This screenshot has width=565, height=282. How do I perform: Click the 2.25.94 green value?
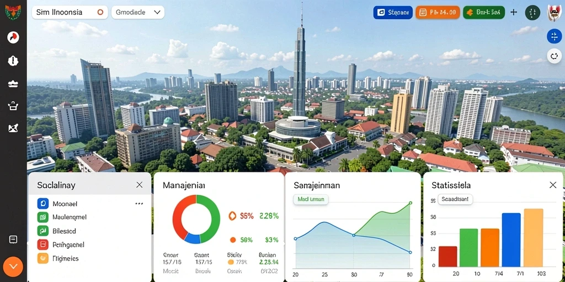coord(269,262)
